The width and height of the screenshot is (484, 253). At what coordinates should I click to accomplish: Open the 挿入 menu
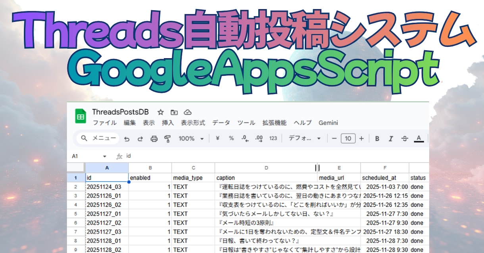pyautogui.click(x=168, y=123)
